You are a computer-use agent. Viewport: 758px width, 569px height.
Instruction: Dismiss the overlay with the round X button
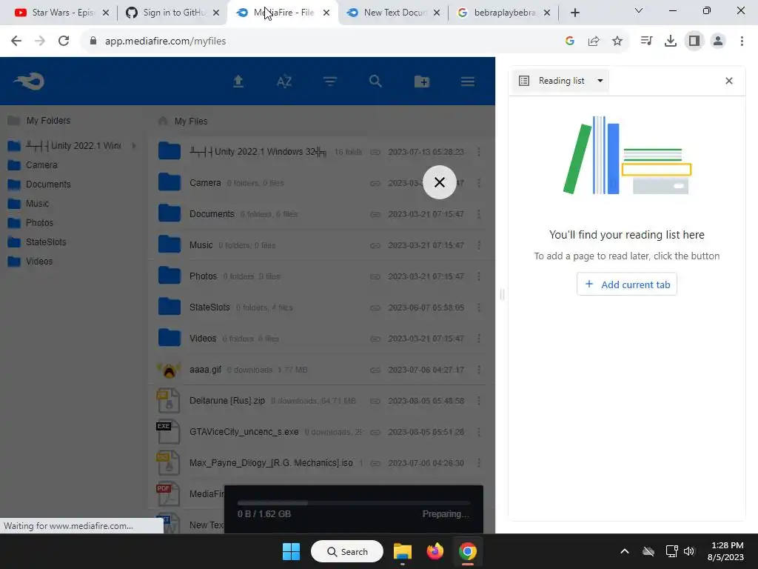(439, 182)
